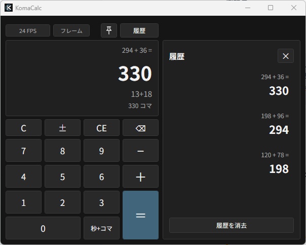Close the KomaCalc window
The width and height of the screenshot is (306, 245).
pos(294,8)
